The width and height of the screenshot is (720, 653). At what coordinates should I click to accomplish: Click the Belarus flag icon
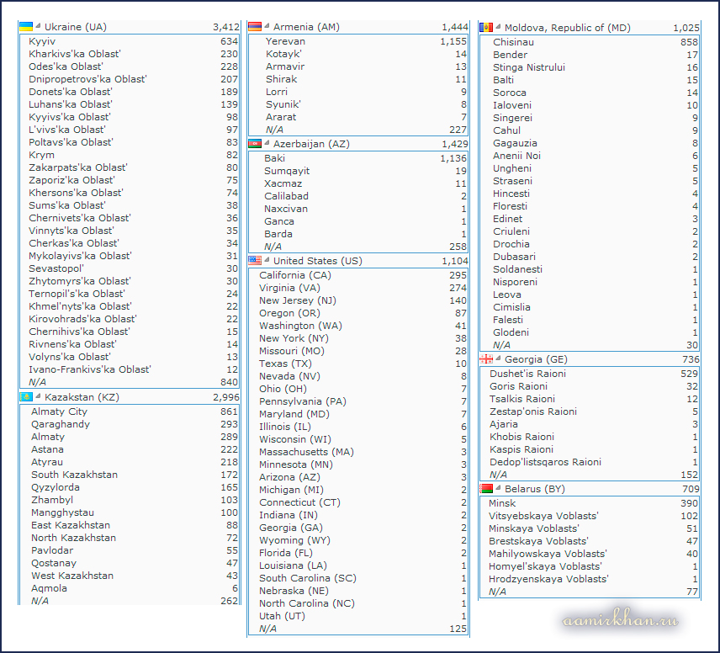click(486, 489)
